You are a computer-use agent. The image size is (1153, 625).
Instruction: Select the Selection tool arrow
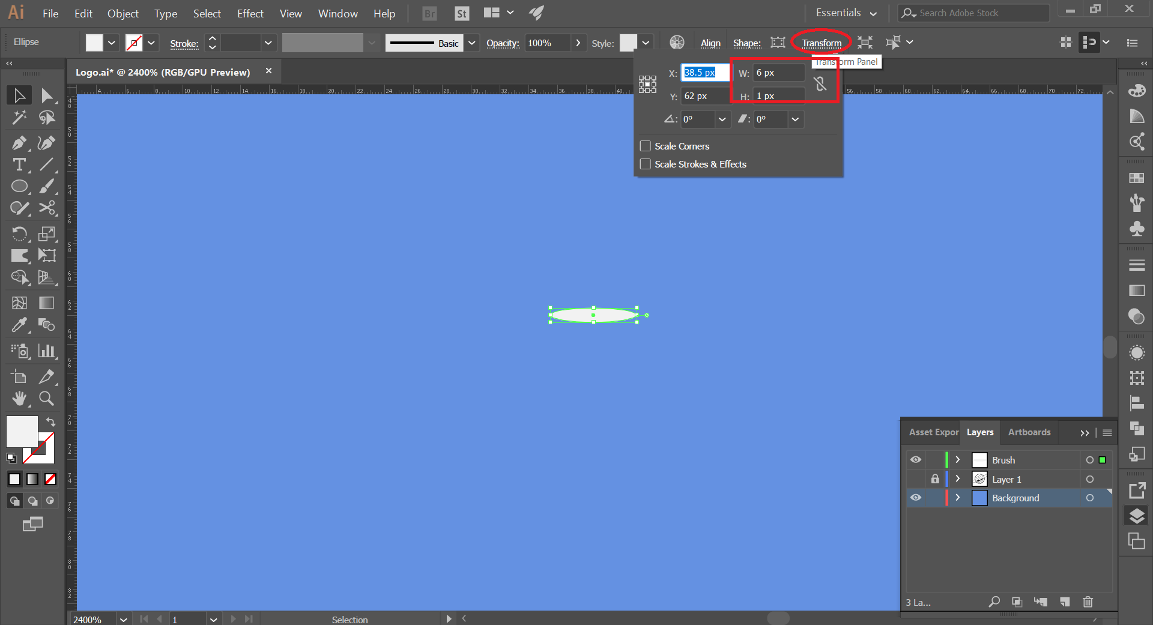tap(19, 95)
